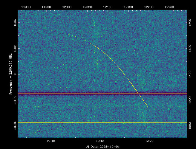Screen dimensions: 196x149
Task: Click the 11900 top axis tick label
Action: point(27,7)
